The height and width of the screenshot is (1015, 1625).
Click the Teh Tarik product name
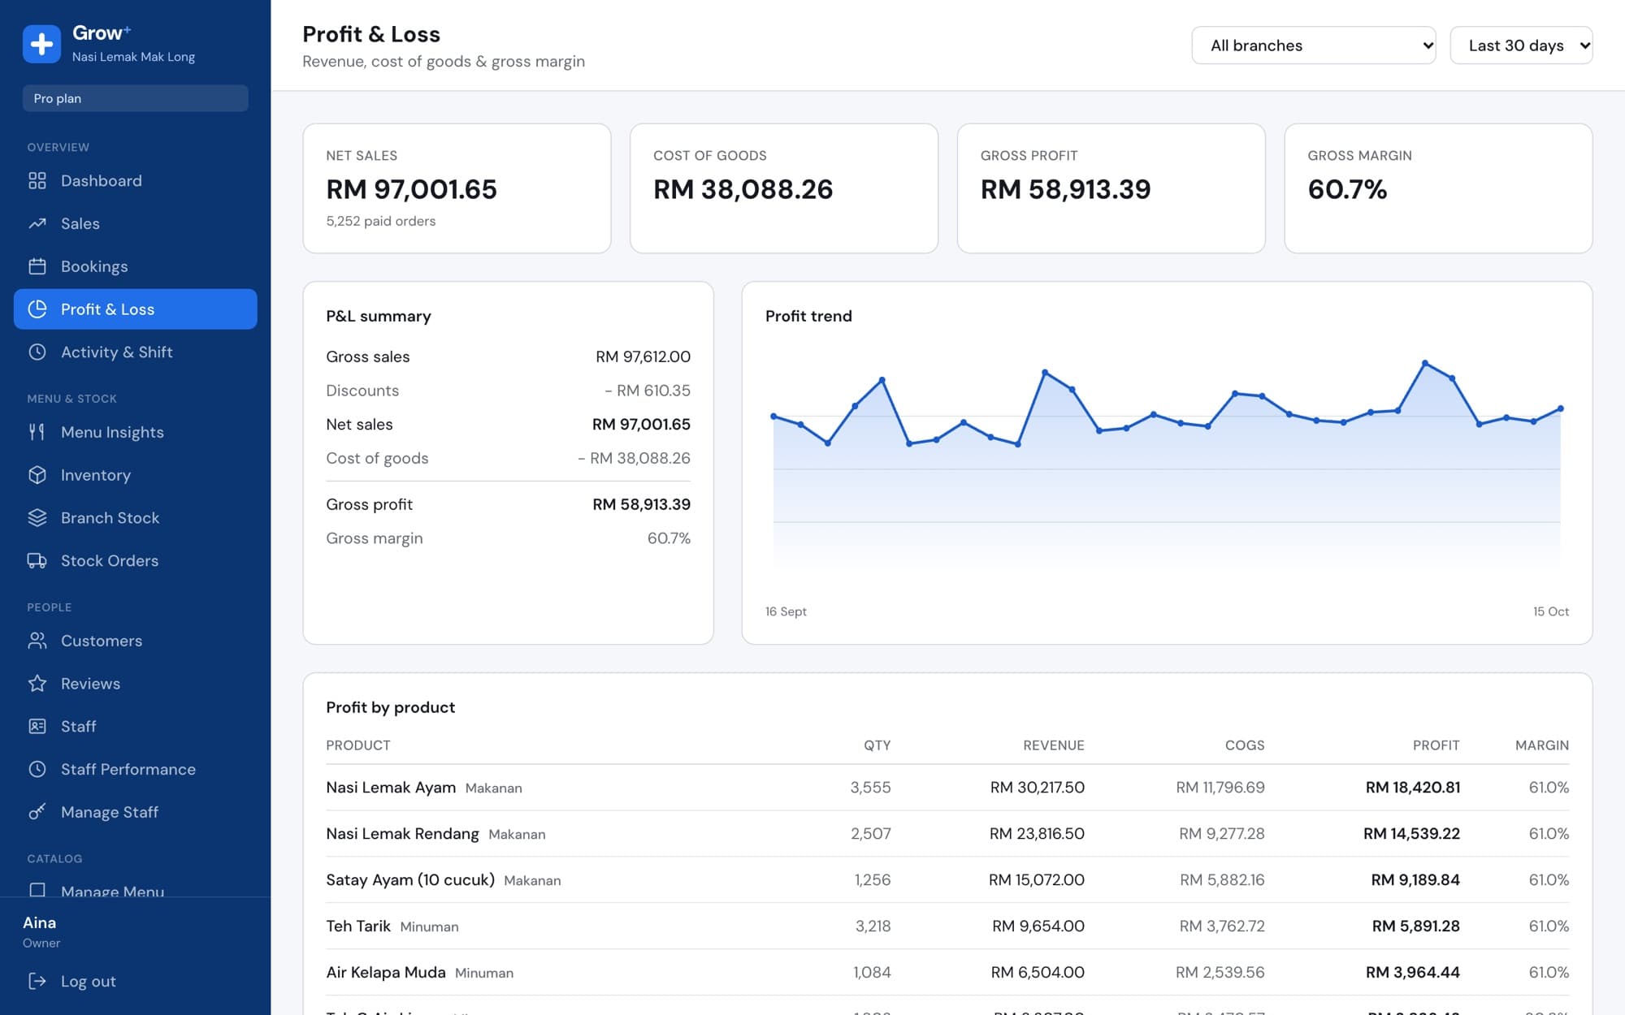[358, 926]
